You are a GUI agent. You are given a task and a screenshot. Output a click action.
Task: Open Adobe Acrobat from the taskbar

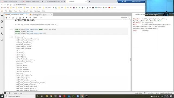tap(64, 96)
